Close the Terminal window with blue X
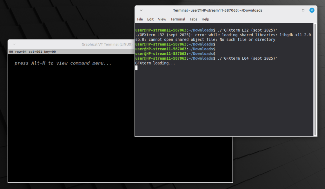 (312, 10)
